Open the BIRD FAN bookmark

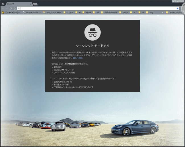click(x=52, y=13)
